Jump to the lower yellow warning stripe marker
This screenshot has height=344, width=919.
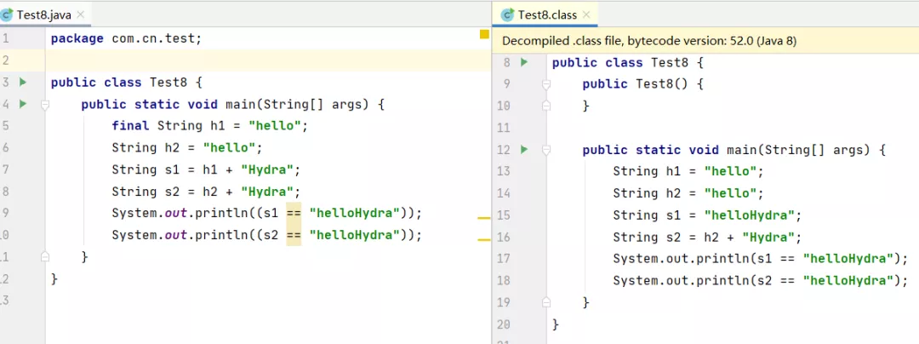click(x=484, y=239)
